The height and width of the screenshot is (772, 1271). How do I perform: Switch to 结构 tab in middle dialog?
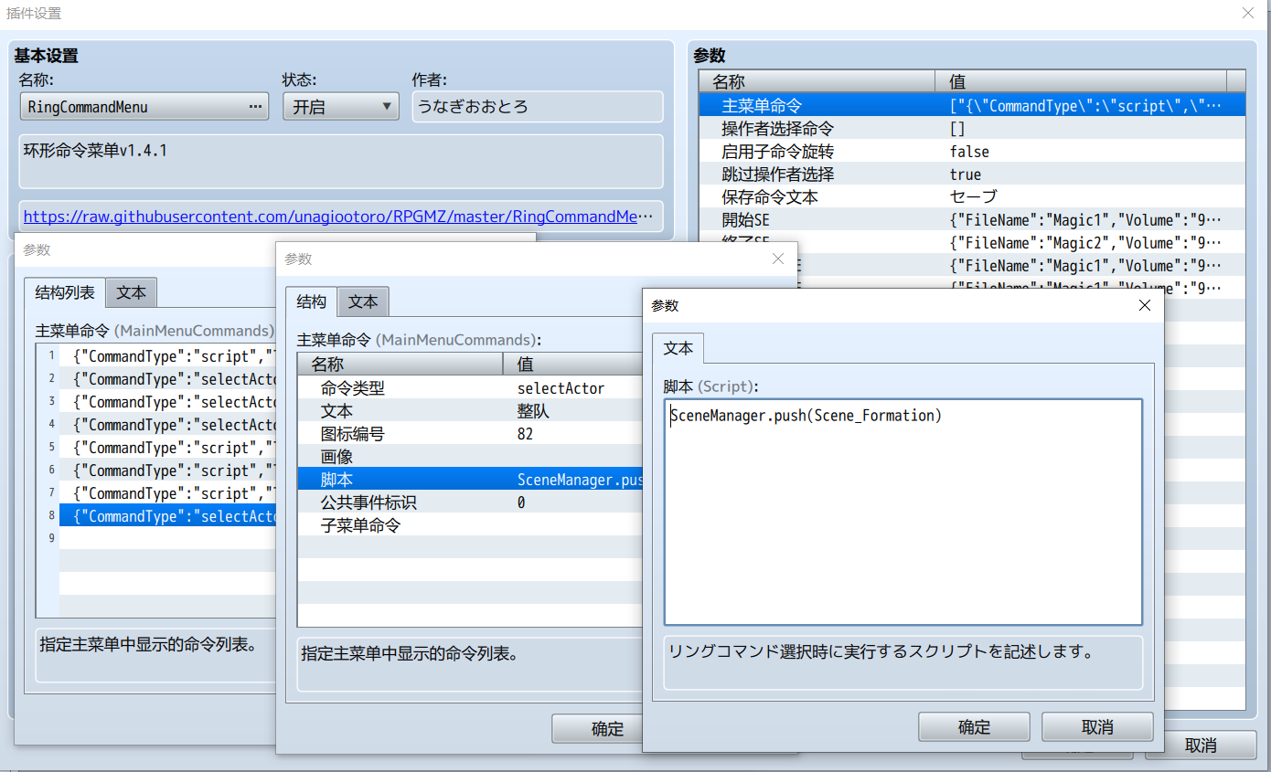coord(311,302)
